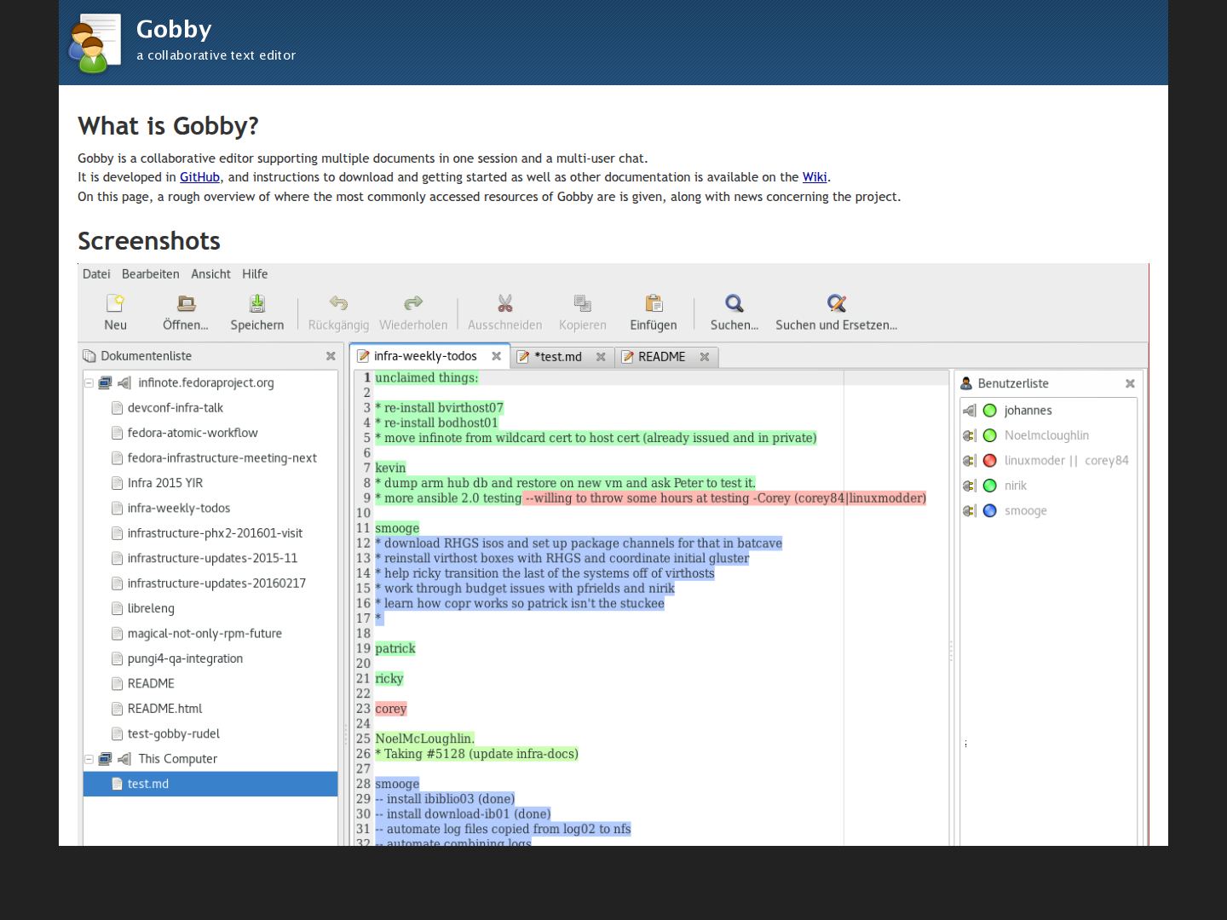Open the Datei menu
The image size is (1227, 920).
click(x=96, y=274)
